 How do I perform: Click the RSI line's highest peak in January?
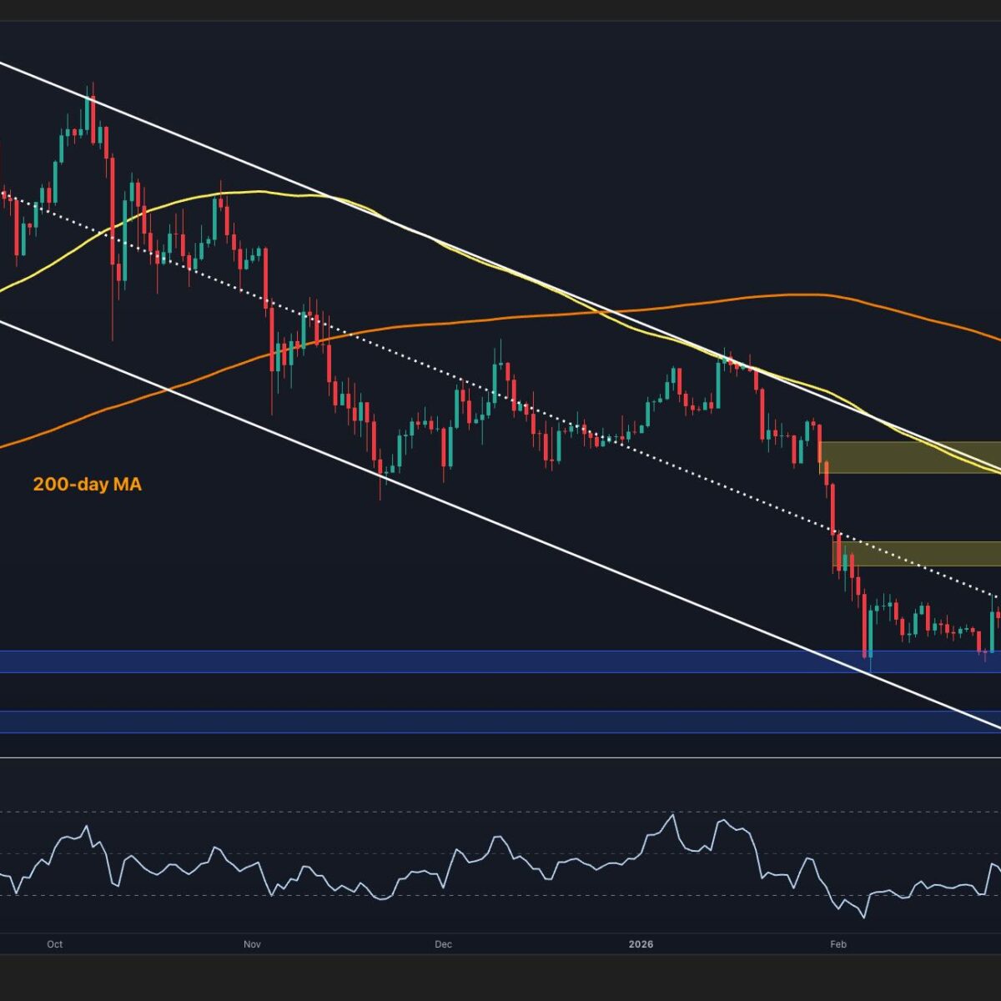(672, 815)
